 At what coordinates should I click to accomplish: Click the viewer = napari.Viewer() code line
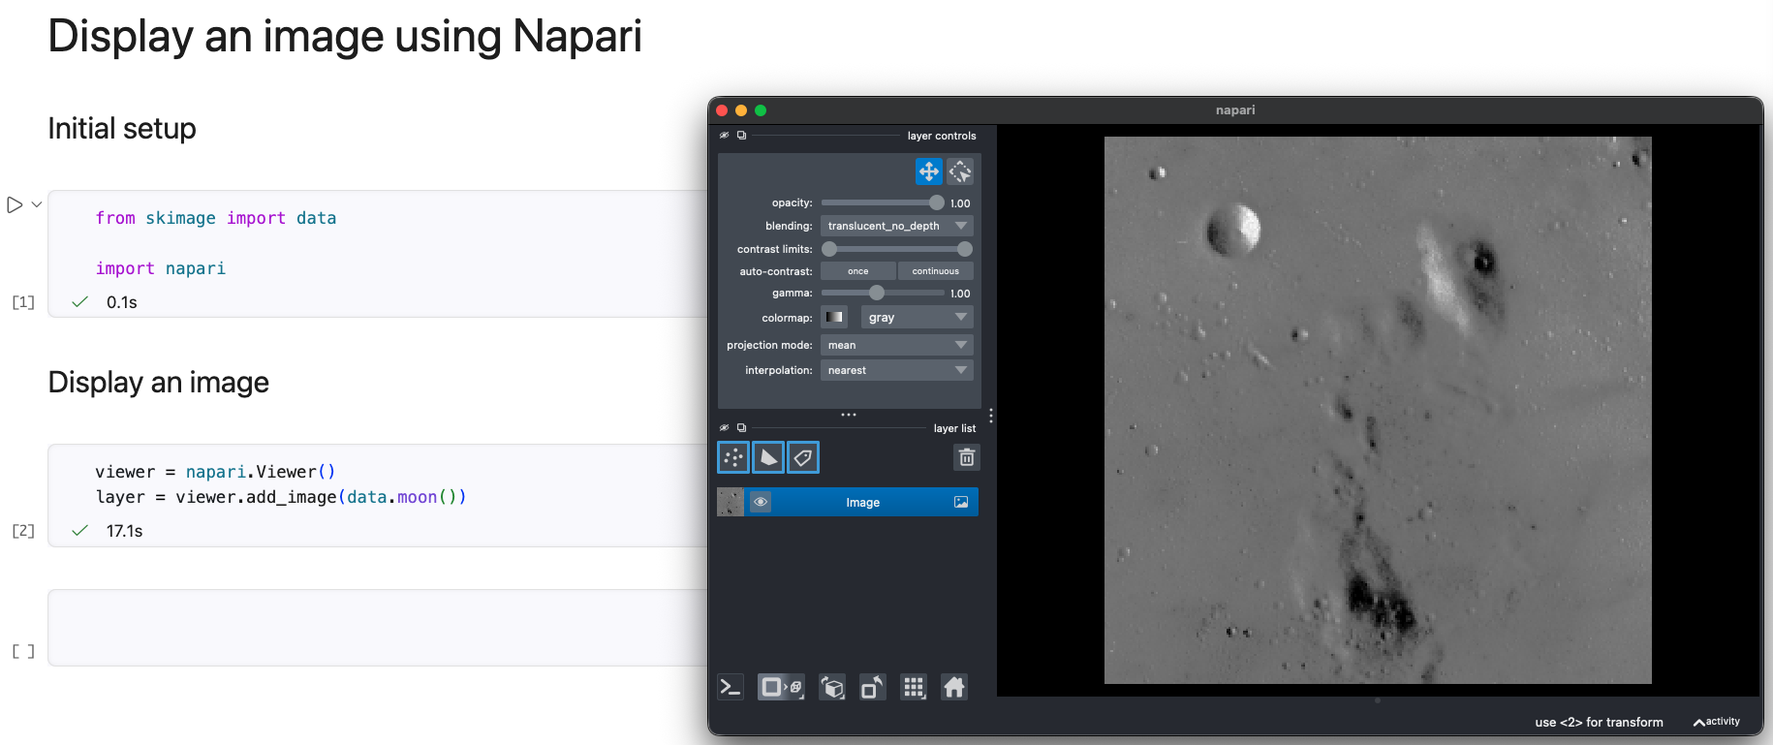click(215, 472)
